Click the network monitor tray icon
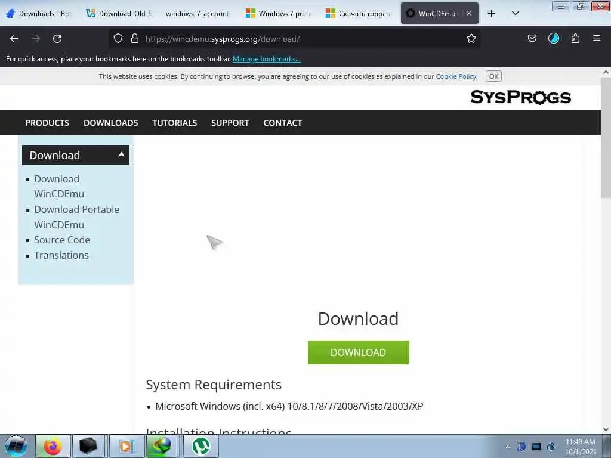 click(x=536, y=447)
